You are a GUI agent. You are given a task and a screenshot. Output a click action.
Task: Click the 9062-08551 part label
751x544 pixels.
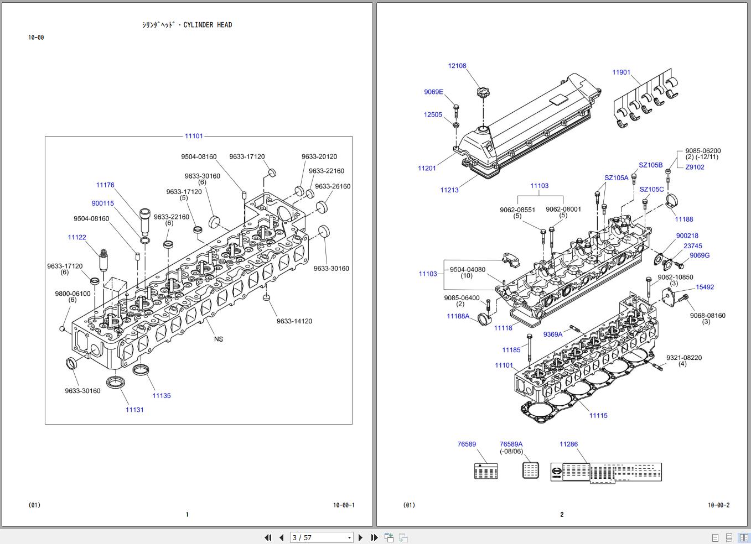coord(517,210)
